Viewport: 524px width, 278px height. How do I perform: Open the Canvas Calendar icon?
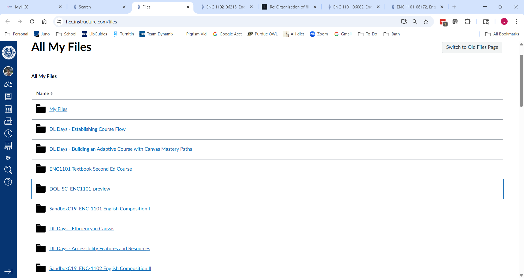tap(8, 109)
